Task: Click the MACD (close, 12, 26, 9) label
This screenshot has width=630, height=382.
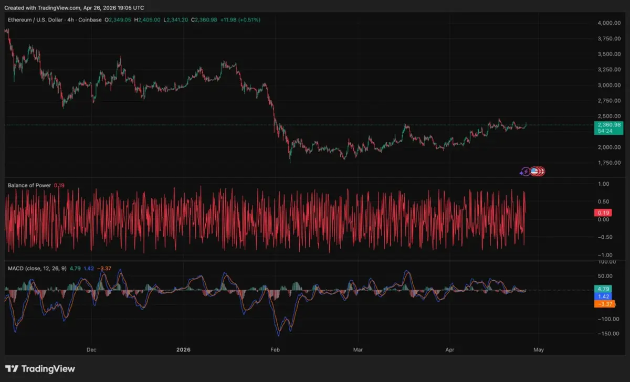Action: 37,269
